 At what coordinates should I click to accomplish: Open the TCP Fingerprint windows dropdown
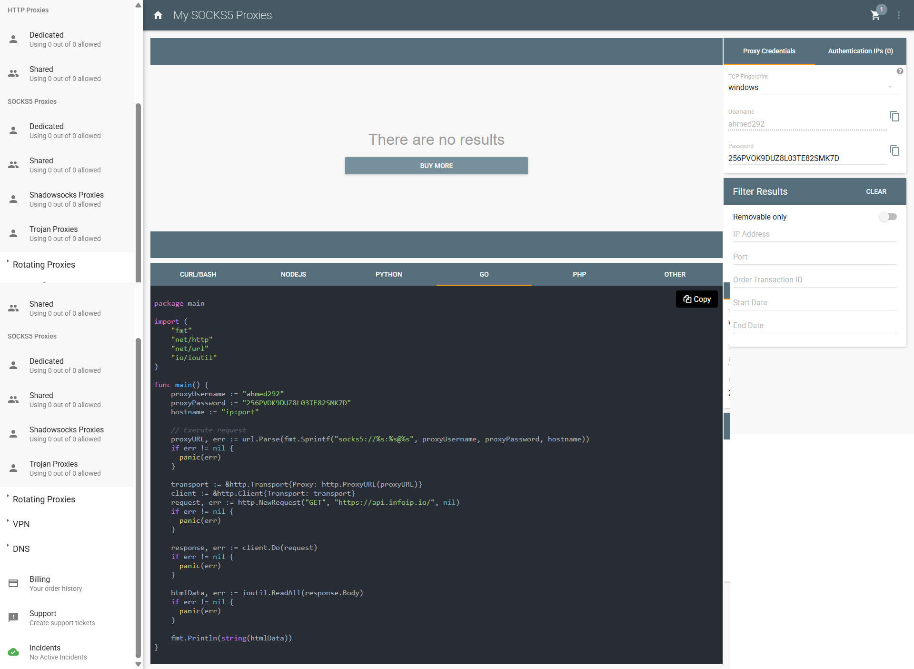point(810,88)
